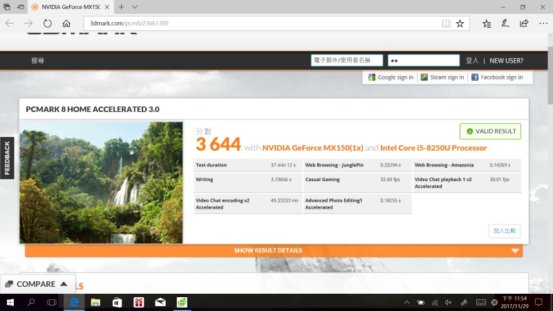Open the Windows Start menu
This screenshot has width=553, height=311.
10,302
